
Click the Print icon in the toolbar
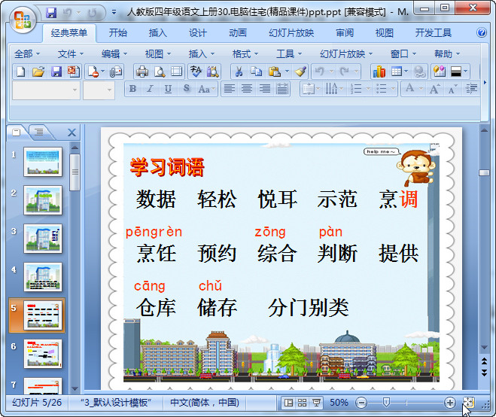click(x=141, y=72)
